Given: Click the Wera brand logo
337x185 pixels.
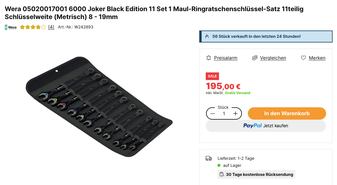Looking at the screenshot, I should [11, 27].
